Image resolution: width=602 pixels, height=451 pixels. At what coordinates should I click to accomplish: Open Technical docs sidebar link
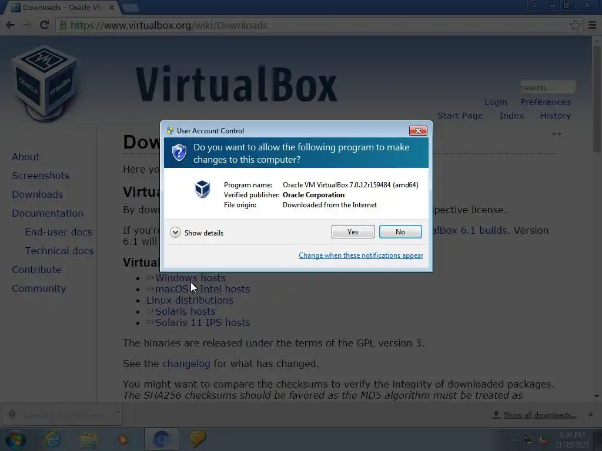point(59,251)
